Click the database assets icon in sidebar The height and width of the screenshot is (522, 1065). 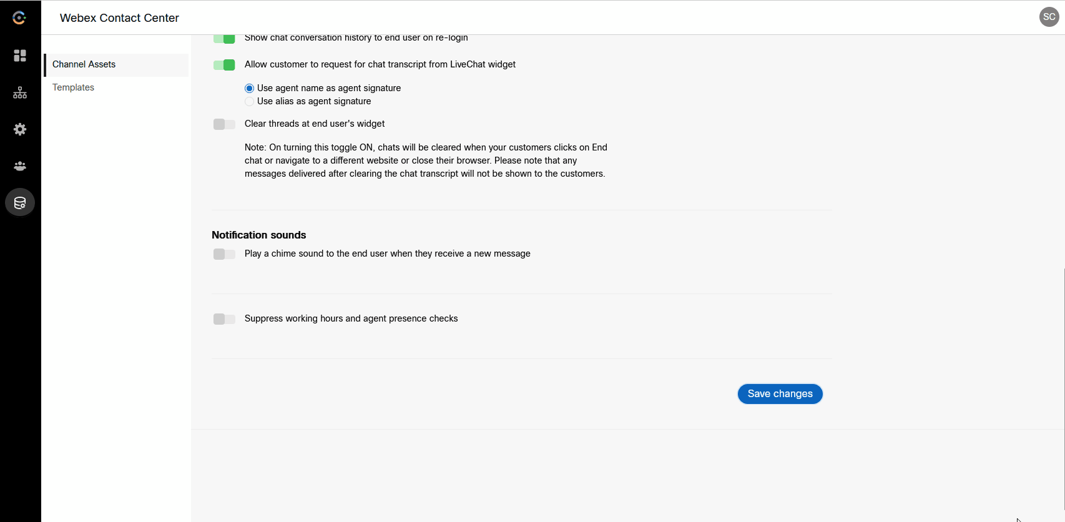(x=20, y=203)
